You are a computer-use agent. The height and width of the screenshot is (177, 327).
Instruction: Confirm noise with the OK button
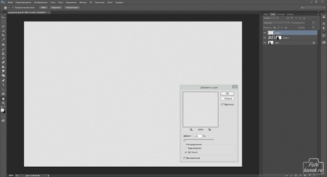click(227, 93)
